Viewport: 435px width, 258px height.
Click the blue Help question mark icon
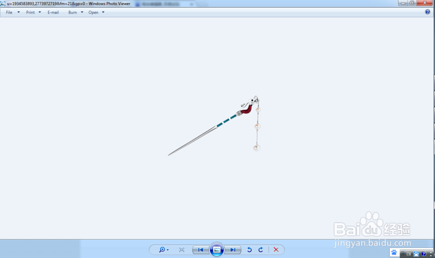(428, 12)
